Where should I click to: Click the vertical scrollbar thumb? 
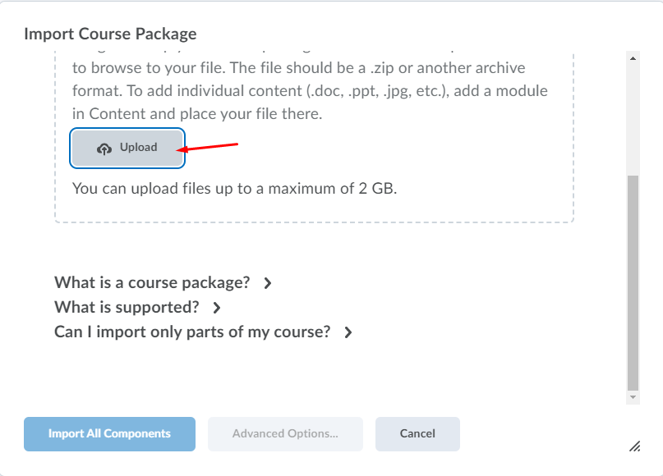point(633,283)
